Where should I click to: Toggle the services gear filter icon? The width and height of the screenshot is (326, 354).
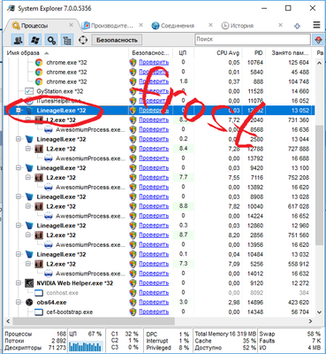point(51,40)
